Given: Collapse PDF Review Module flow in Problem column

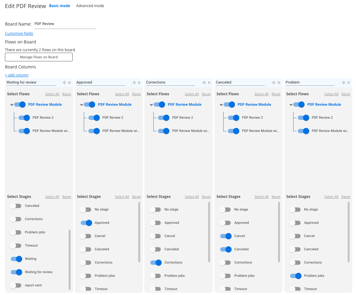Looking at the screenshot, I should 291,105.
